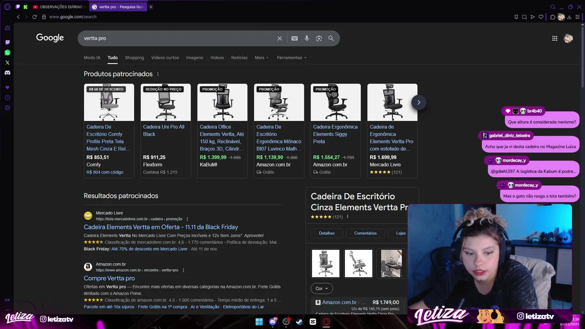This screenshot has height=329, width=585.
Task: Click Comentários button in product panel
Action: coord(365,233)
